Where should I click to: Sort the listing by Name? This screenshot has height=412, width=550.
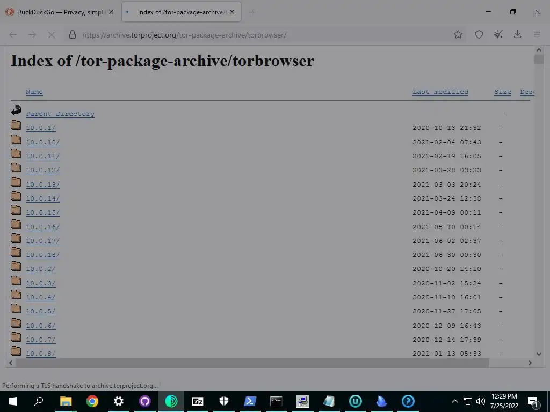34,92
